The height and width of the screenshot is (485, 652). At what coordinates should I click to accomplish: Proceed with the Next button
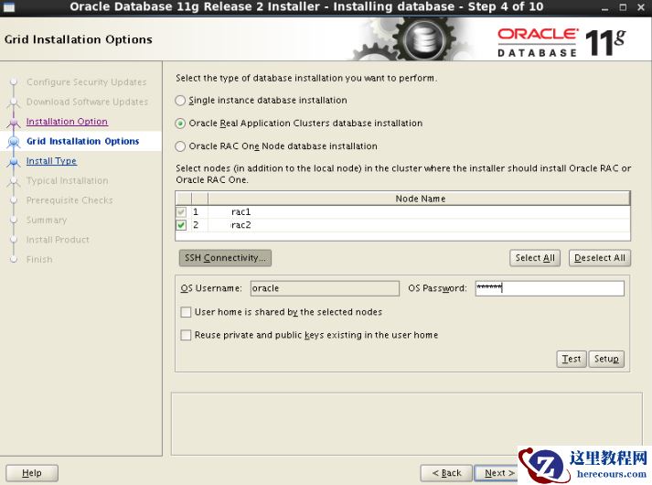[x=497, y=473]
